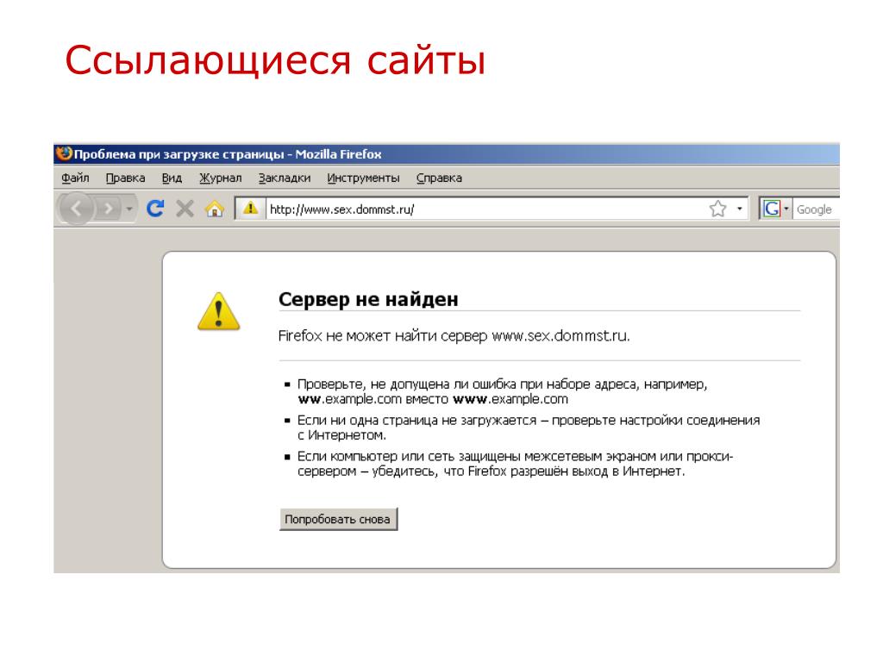883x662 pixels.
Task: Click the Сервер не найден heading
Action: [368, 299]
